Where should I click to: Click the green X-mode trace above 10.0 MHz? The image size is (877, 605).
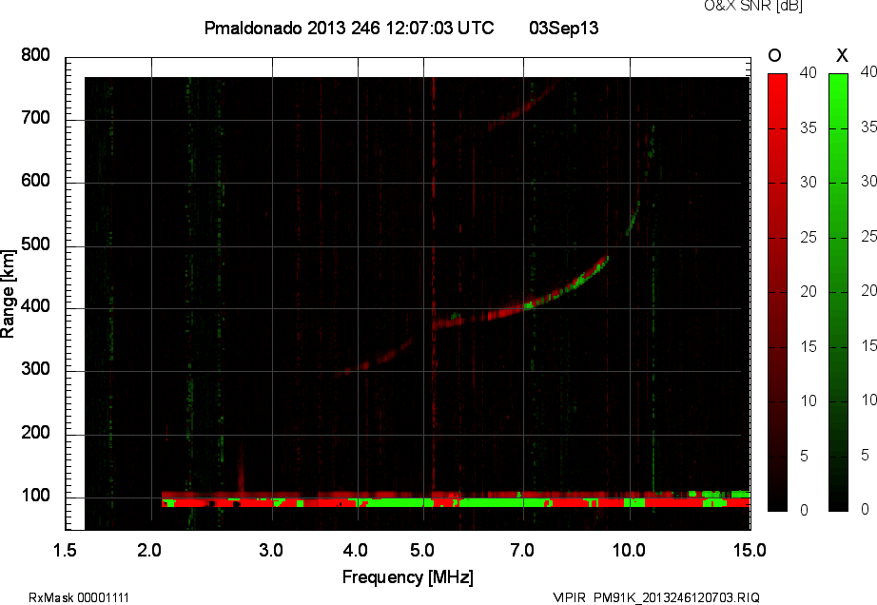(633, 219)
